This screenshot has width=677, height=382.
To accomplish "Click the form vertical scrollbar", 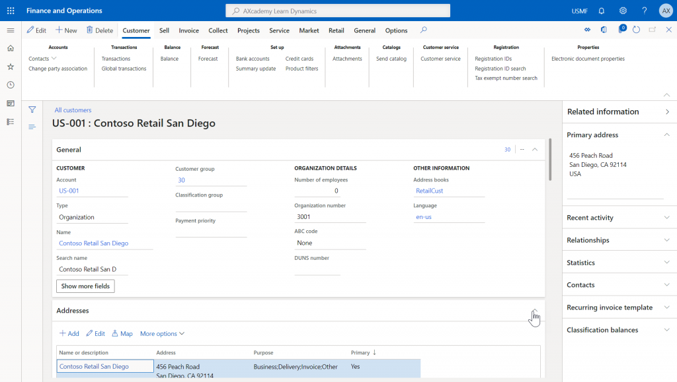I will (x=550, y=160).
